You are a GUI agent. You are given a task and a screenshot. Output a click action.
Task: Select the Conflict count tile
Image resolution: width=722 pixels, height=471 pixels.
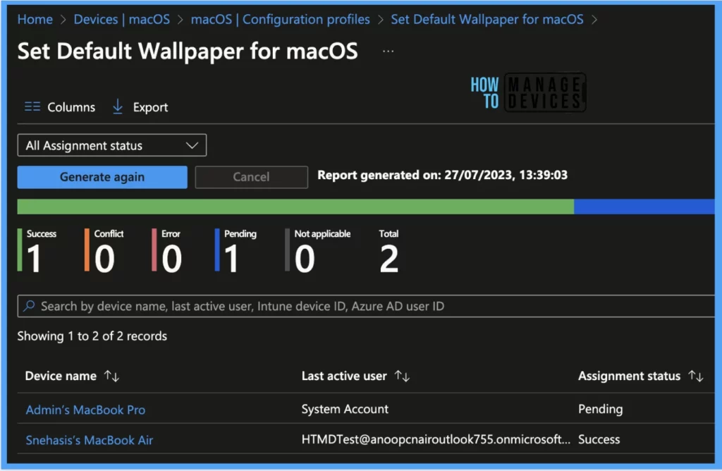104,250
